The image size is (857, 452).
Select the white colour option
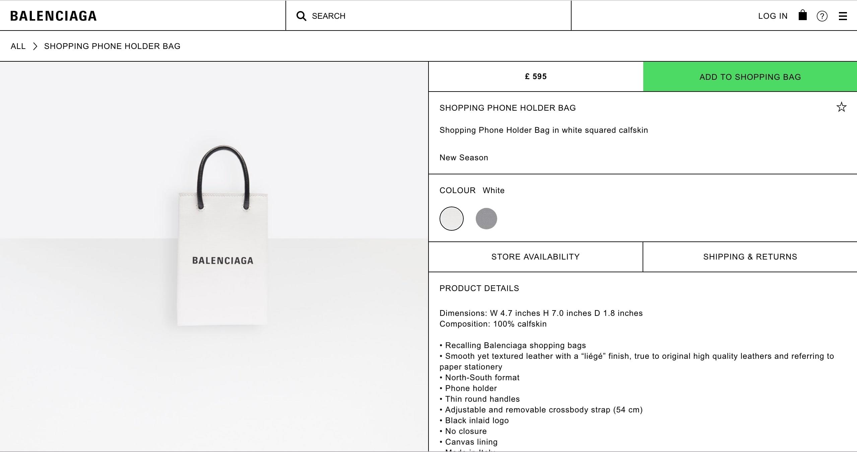click(x=451, y=219)
